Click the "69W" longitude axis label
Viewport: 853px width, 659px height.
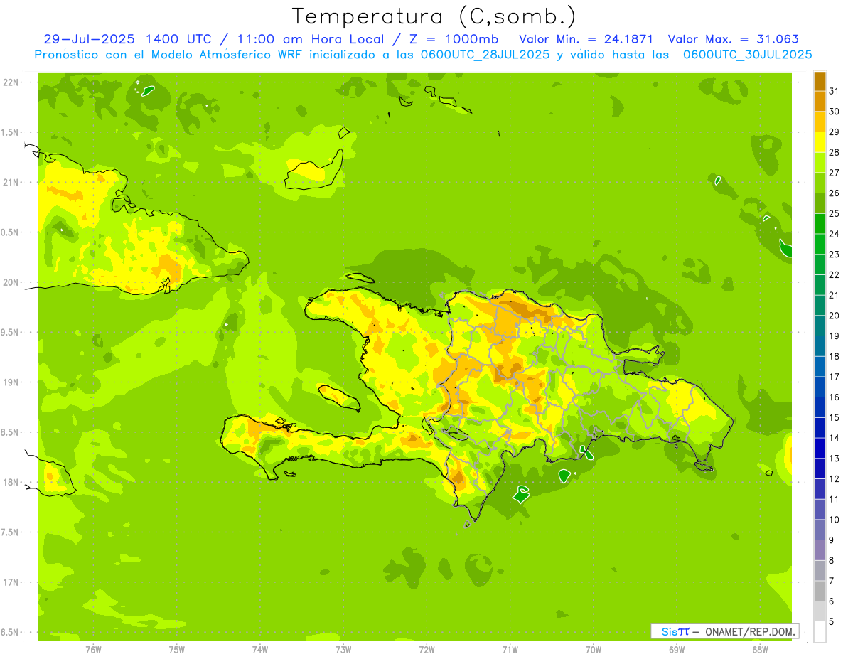[x=676, y=650]
